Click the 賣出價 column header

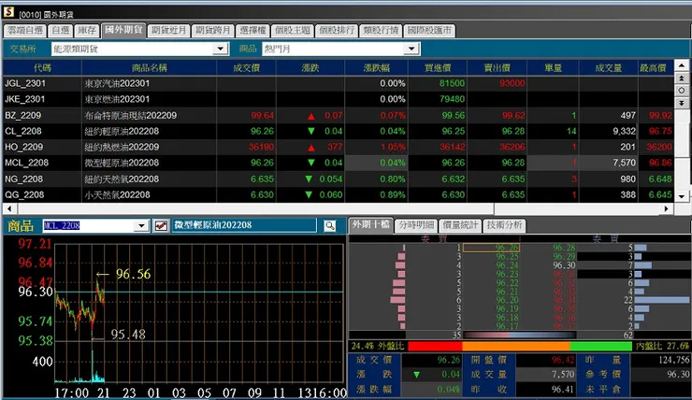tap(497, 67)
